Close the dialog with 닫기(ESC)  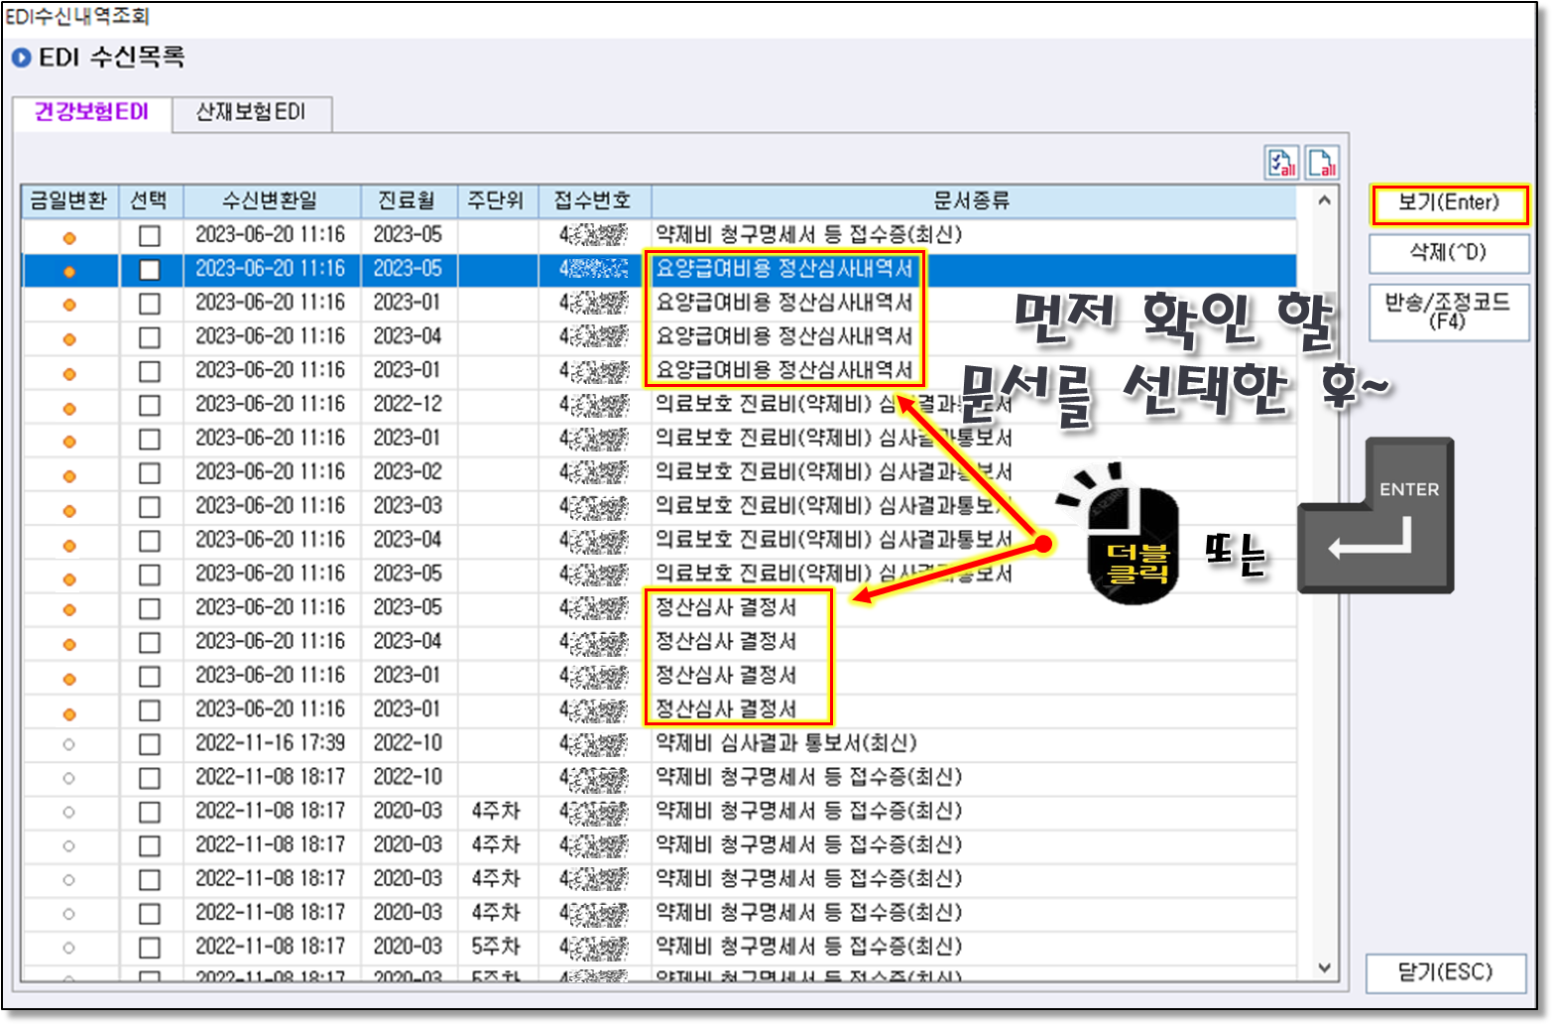point(1445,972)
